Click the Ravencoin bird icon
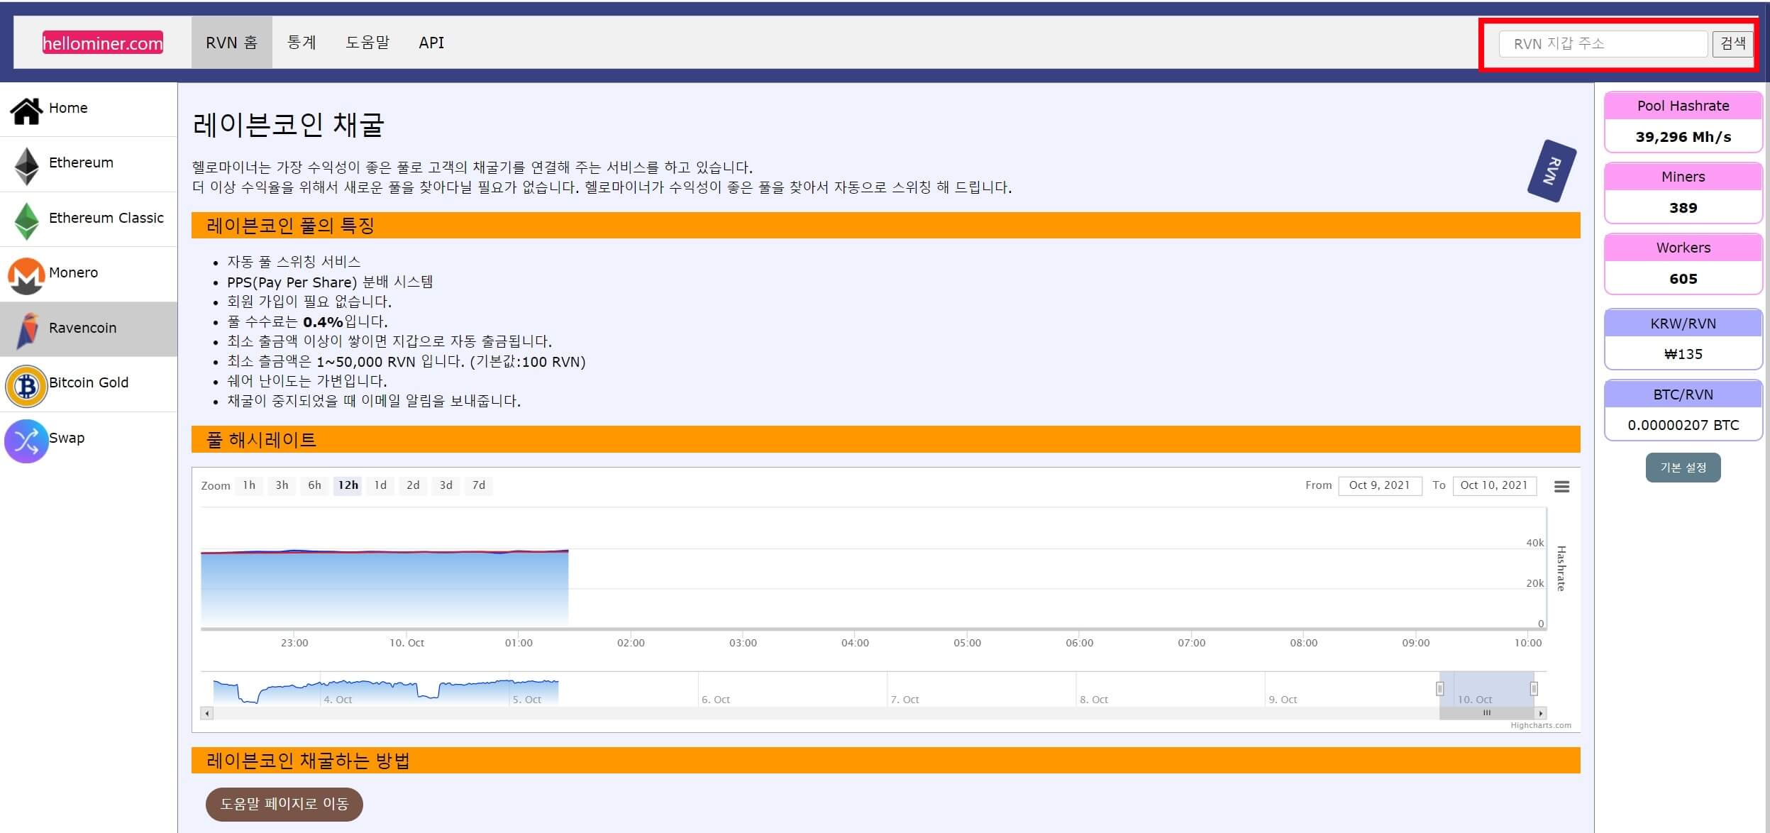 28,331
